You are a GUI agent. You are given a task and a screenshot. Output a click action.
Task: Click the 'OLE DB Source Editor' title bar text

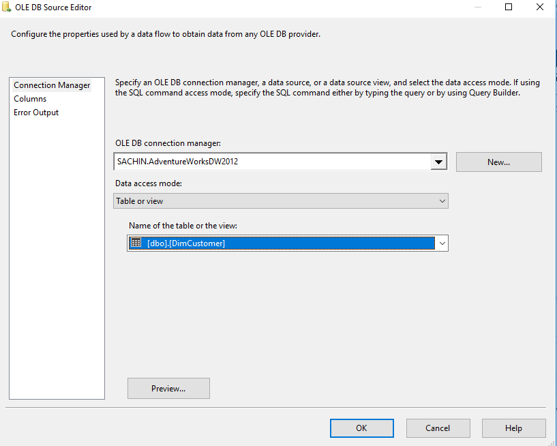click(x=53, y=8)
